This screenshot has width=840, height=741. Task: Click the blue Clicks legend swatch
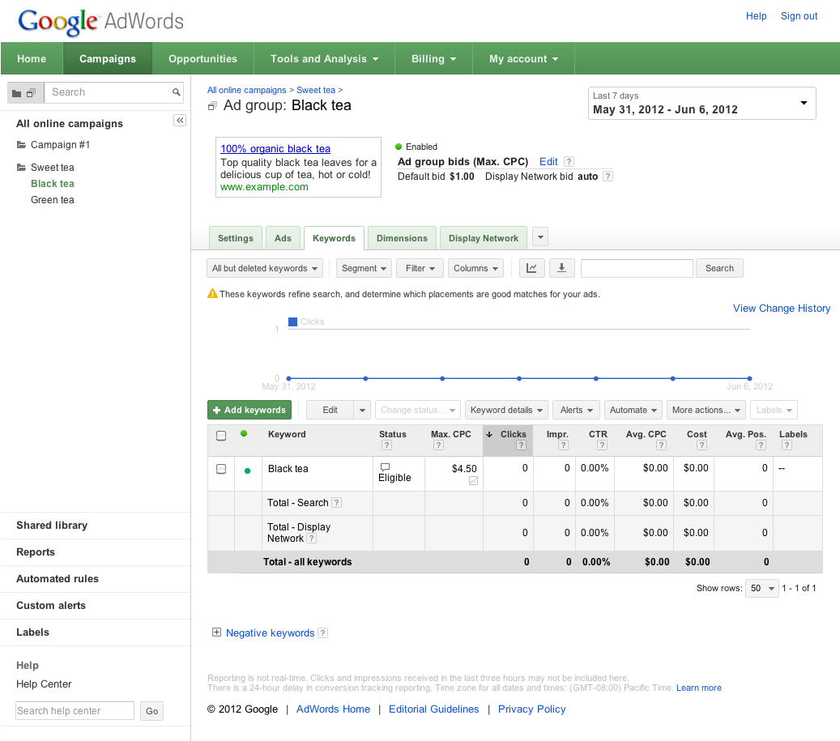point(292,322)
